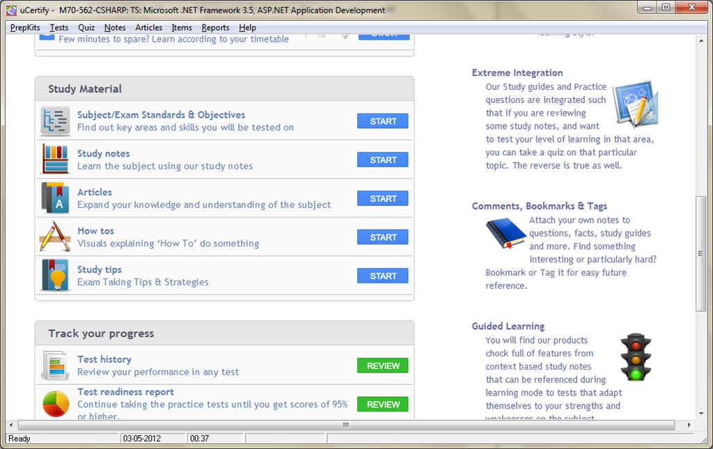
Task: Click REVIEW for Test readiness report
Action: point(382,404)
